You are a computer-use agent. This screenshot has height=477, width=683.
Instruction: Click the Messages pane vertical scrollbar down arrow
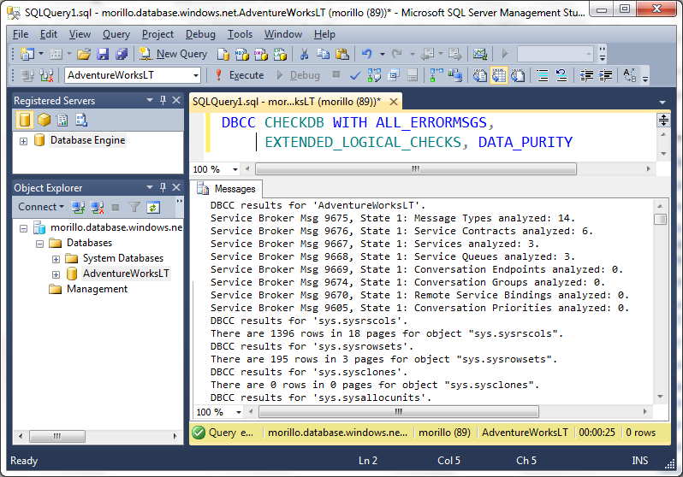(661, 397)
